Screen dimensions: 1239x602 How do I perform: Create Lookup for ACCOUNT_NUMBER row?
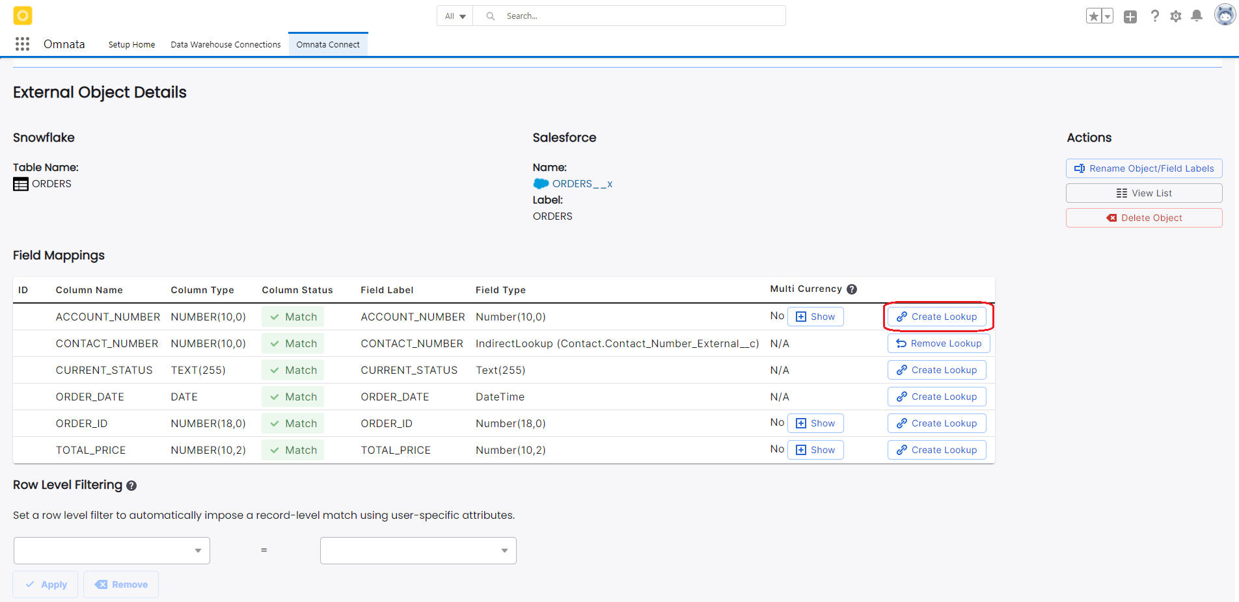point(937,317)
